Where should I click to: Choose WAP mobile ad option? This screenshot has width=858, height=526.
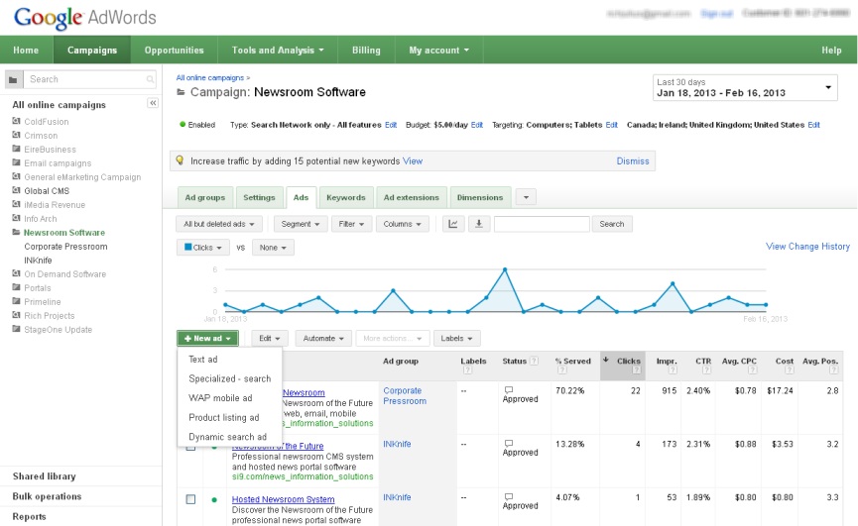tap(220, 397)
